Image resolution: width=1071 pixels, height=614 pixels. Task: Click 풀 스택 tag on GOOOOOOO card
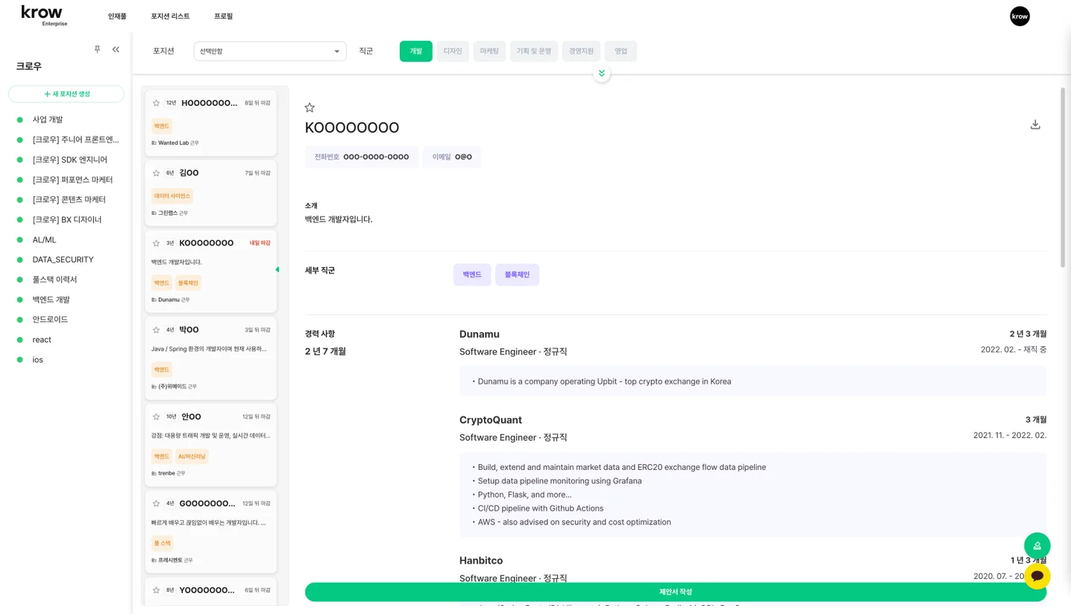coord(163,543)
